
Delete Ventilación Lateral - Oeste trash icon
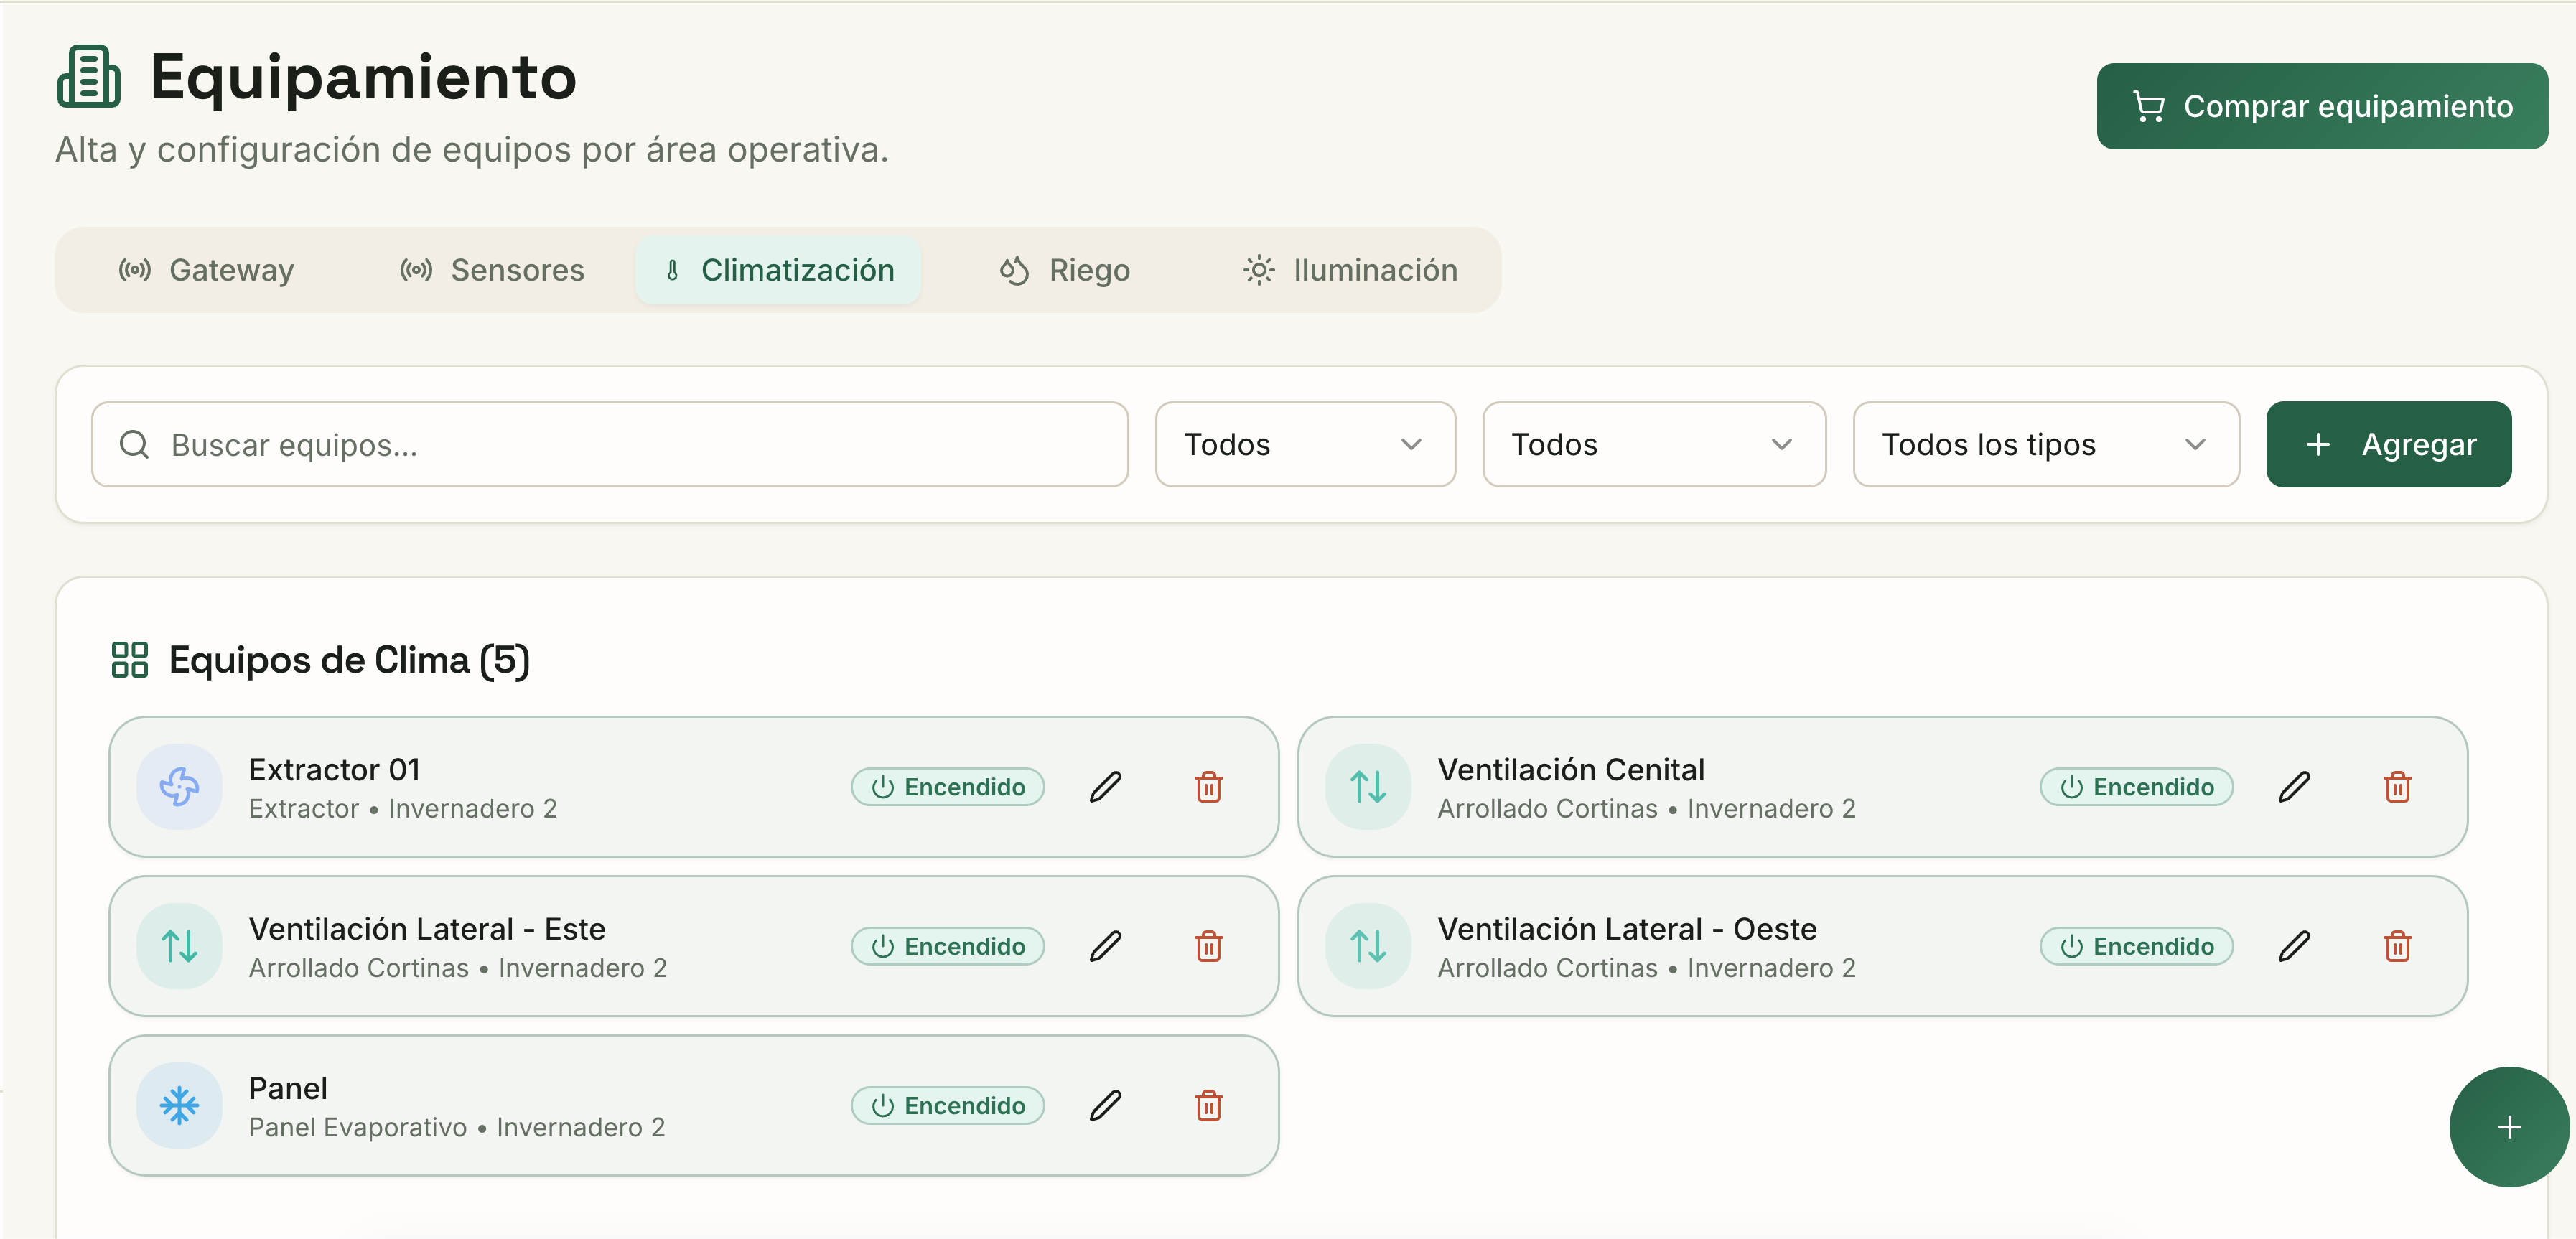tap(2398, 946)
